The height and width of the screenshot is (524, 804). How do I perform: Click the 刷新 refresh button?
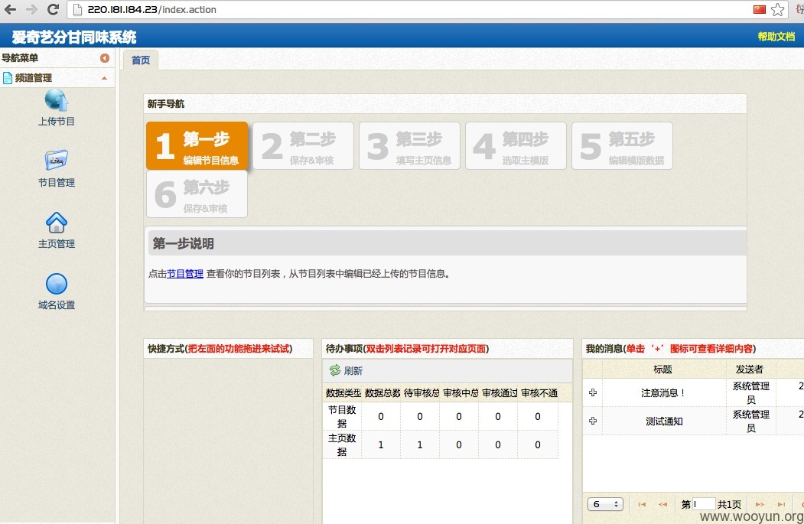(x=346, y=371)
